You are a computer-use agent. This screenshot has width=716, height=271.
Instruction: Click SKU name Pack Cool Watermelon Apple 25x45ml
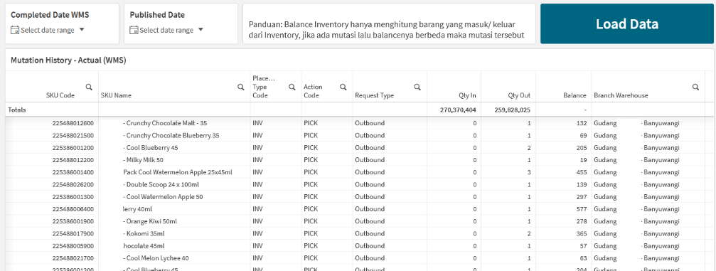(178, 172)
